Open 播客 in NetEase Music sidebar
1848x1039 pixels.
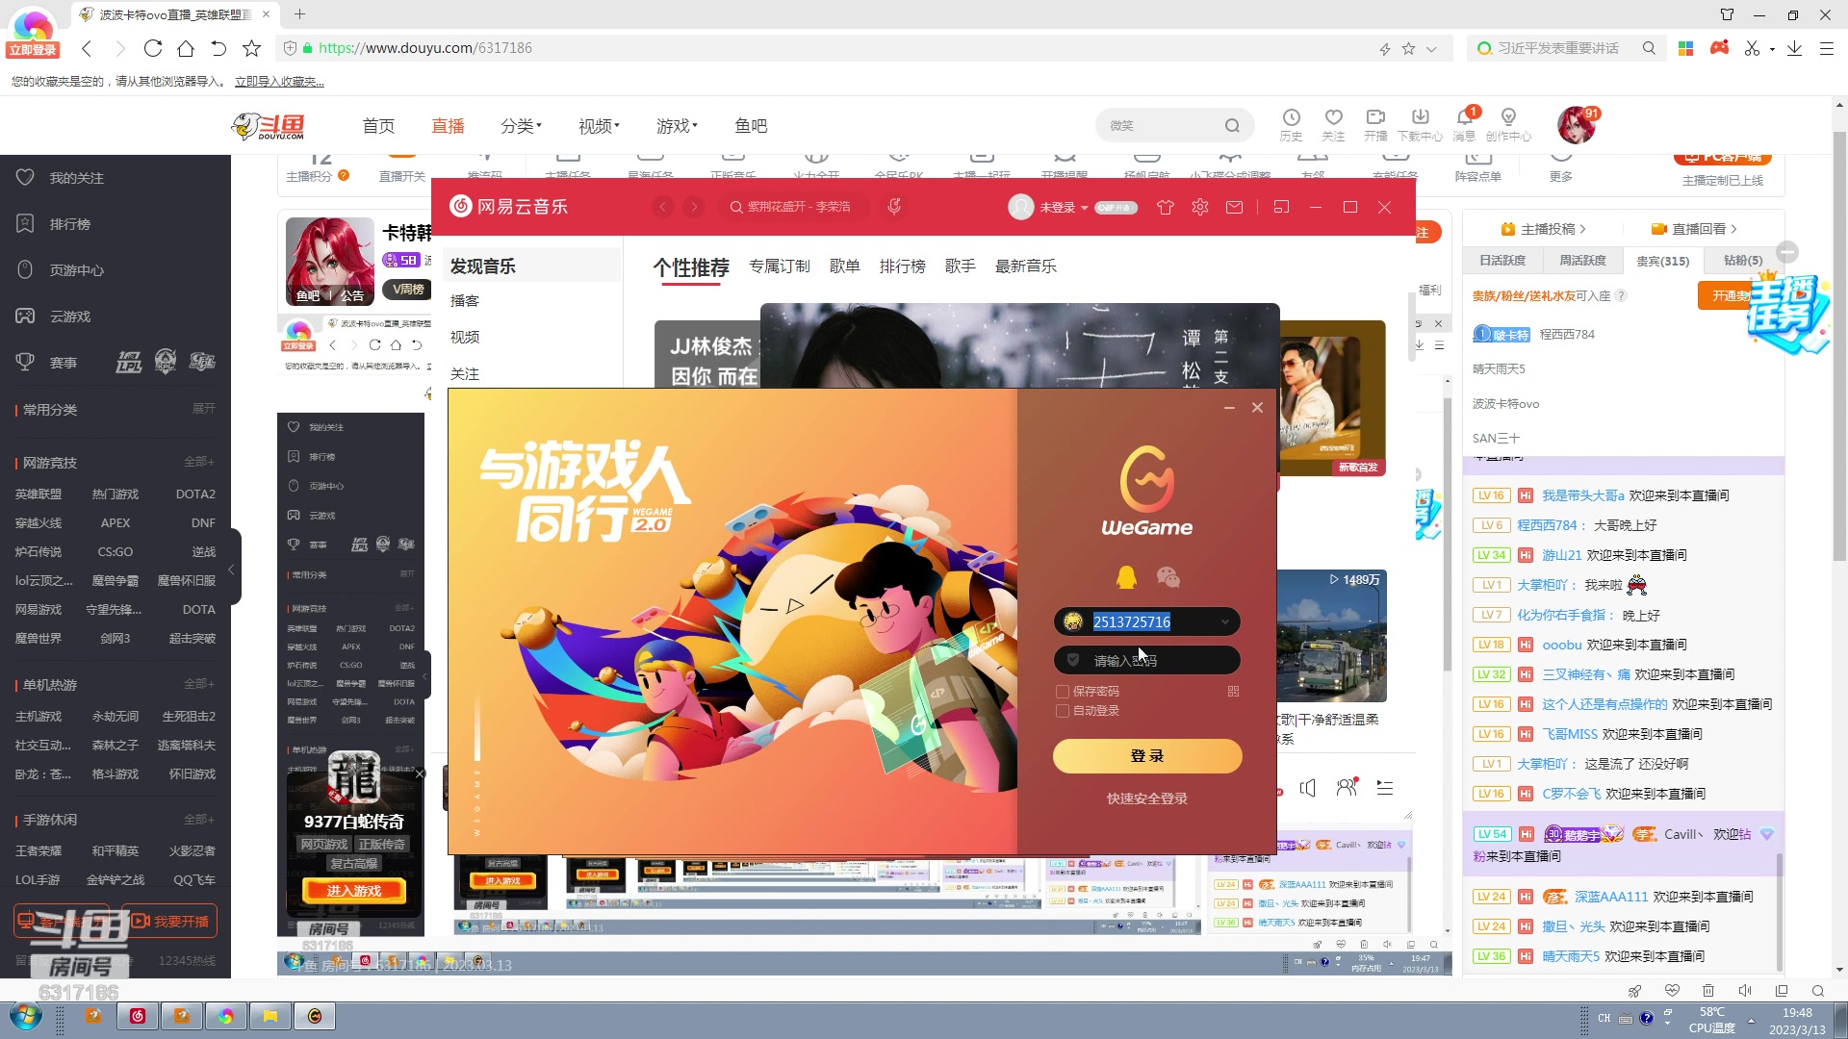[x=465, y=301]
